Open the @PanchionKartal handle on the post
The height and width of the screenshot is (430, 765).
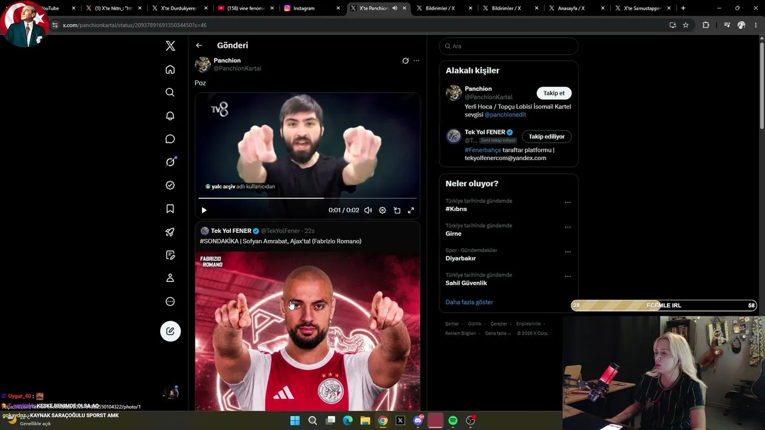coord(237,69)
